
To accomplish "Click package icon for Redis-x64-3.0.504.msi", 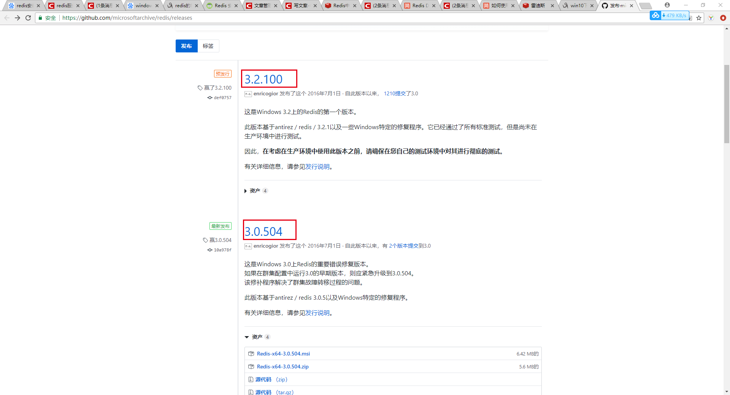I will [251, 354].
